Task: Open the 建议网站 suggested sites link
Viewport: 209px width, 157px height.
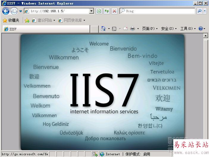Action: [43, 21]
